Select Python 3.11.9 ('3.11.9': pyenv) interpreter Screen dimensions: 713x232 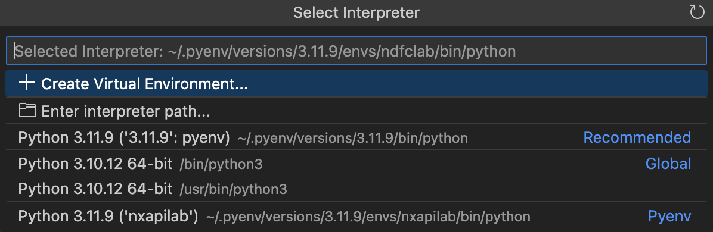356,137
